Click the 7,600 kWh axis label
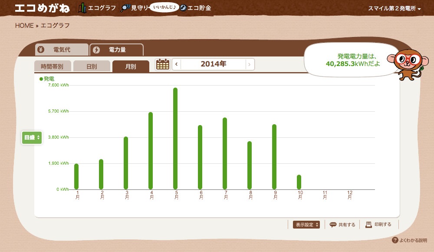The width and height of the screenshot is (434, 252). point(59,85)
